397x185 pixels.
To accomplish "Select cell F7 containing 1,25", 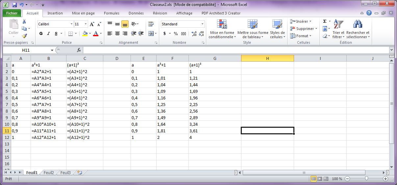I will pyautogui.click(x=172, y=104).
